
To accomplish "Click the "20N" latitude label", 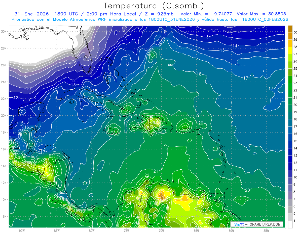I will coord(4,116).
